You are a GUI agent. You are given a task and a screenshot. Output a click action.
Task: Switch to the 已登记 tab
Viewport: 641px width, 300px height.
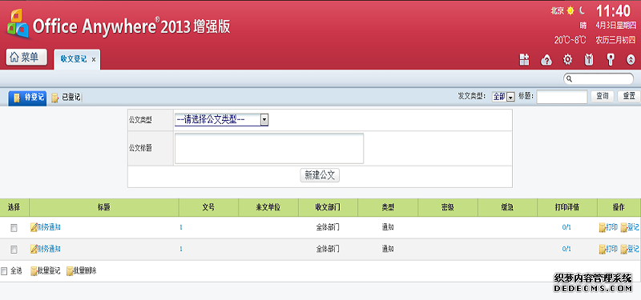point(67,98)
